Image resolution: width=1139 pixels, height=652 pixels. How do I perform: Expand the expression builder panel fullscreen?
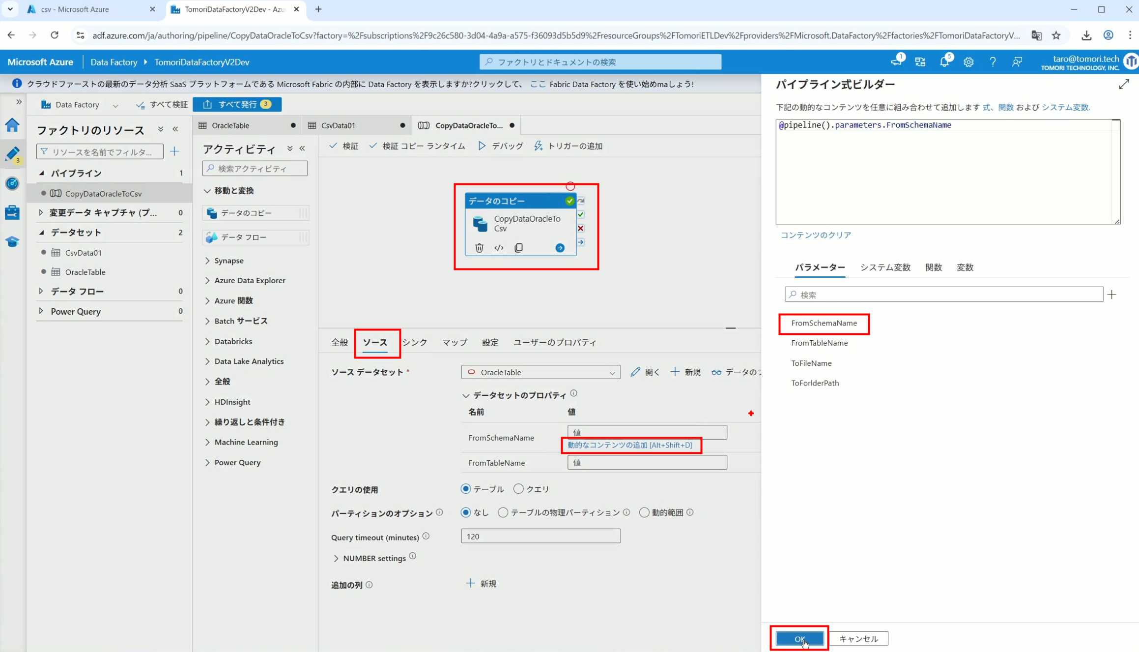coord(1124,85)
